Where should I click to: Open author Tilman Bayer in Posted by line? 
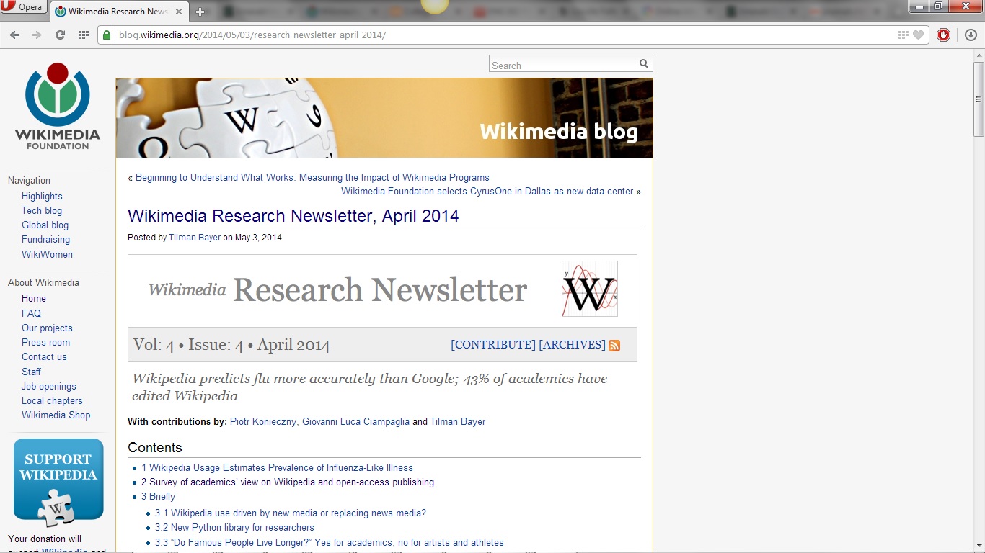(x=195, y=238)
